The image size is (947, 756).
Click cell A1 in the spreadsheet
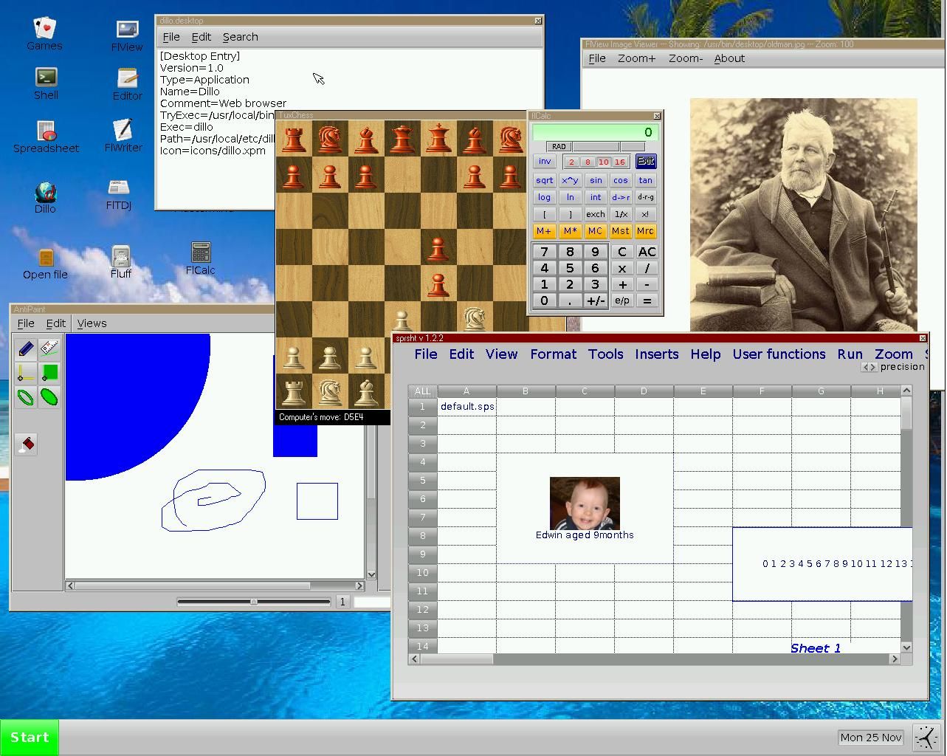point(467,406)
